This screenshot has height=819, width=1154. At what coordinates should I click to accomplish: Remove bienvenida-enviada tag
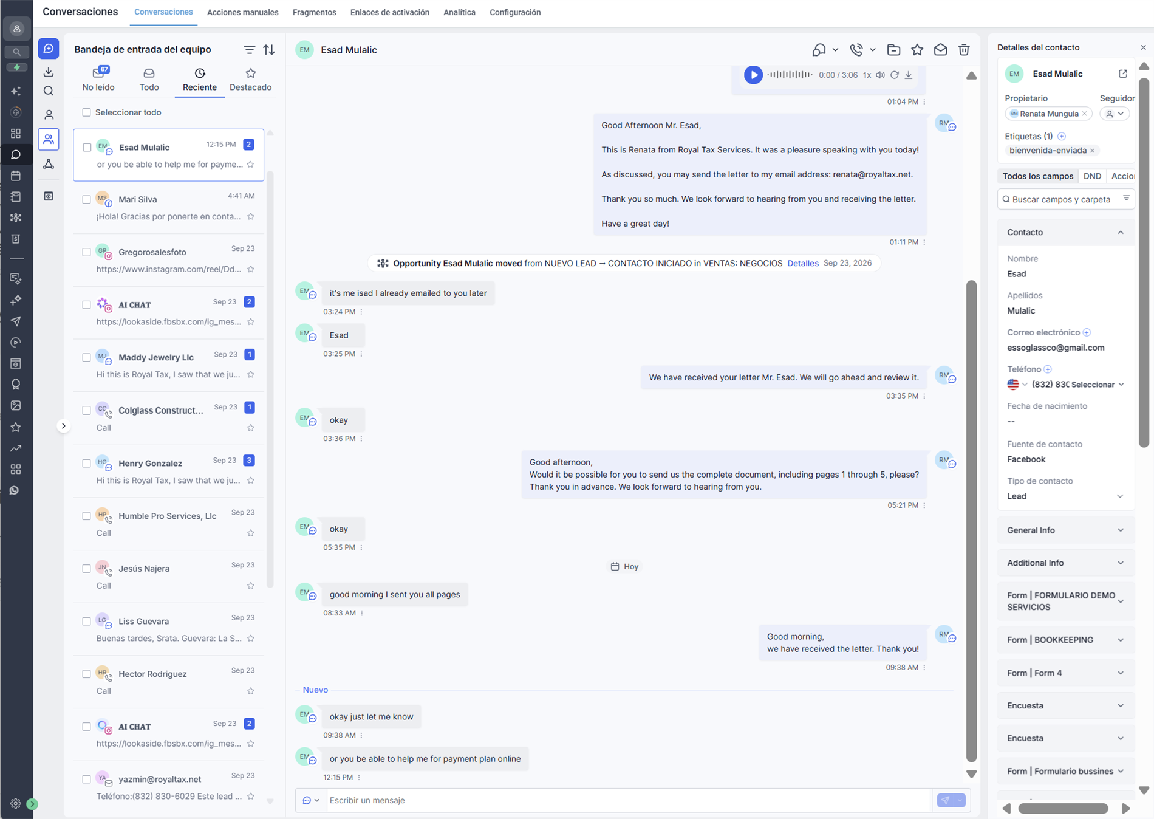tap(1092, 151)
